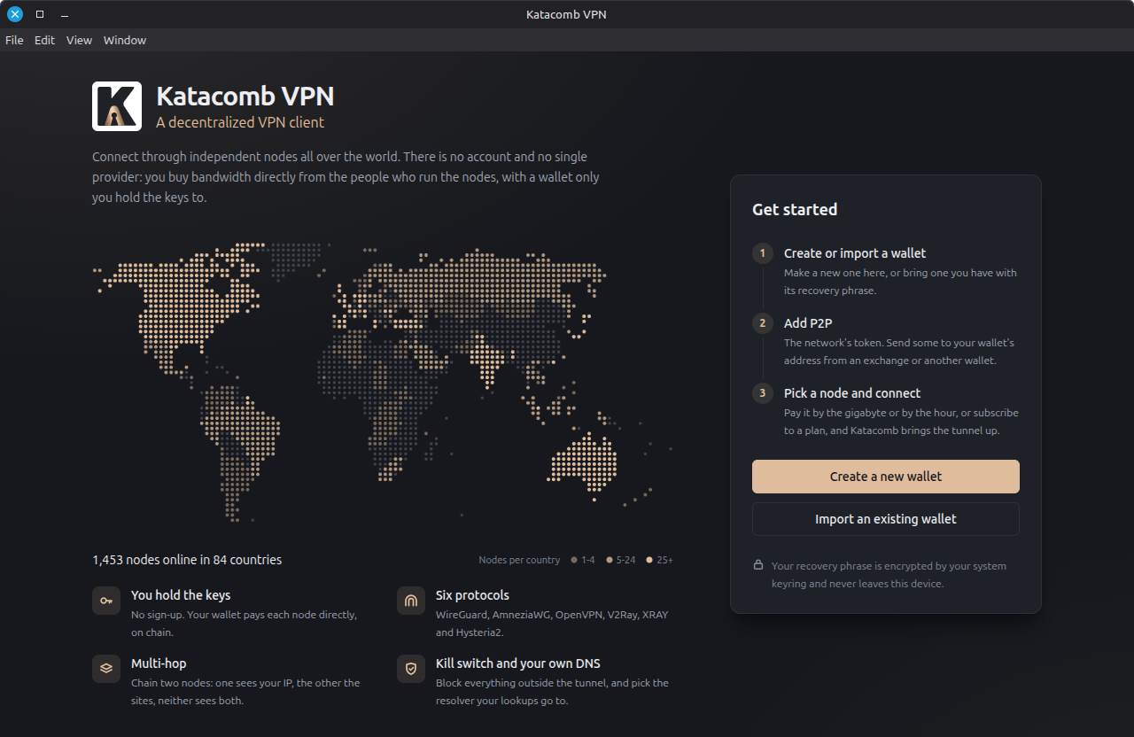Click the step 3 number badge
Viewport: 1134px width, 737px height.
tap(763, 393)
